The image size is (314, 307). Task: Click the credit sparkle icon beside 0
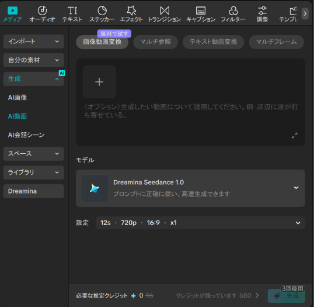(x=134, y=295)
